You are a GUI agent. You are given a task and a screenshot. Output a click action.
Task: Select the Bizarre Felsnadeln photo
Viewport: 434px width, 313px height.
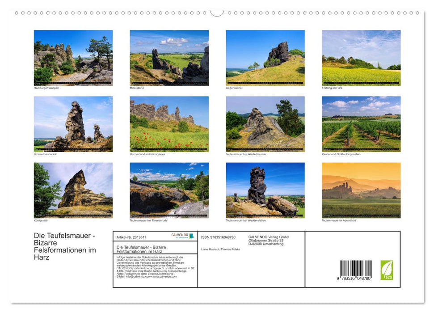pyautogui.click(x=73, y=123)
